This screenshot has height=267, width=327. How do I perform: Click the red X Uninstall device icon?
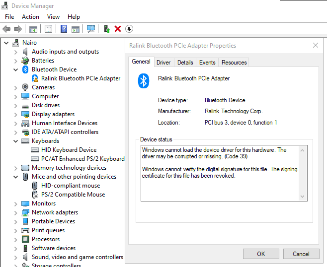[x=118, y=29]
